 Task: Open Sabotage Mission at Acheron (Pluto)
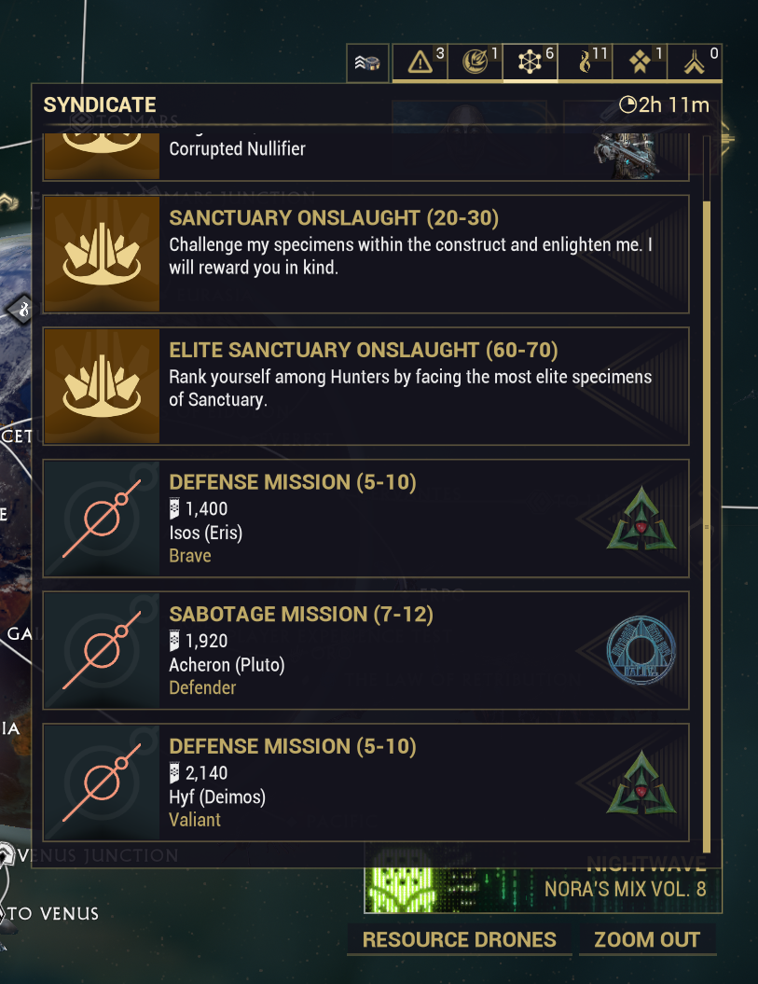click(365, 650)
